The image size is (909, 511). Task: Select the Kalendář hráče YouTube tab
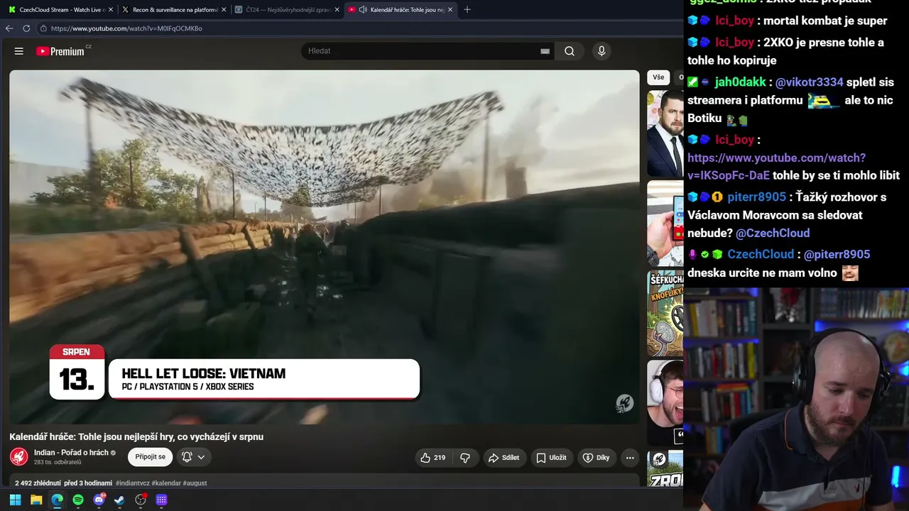[405, 10]
